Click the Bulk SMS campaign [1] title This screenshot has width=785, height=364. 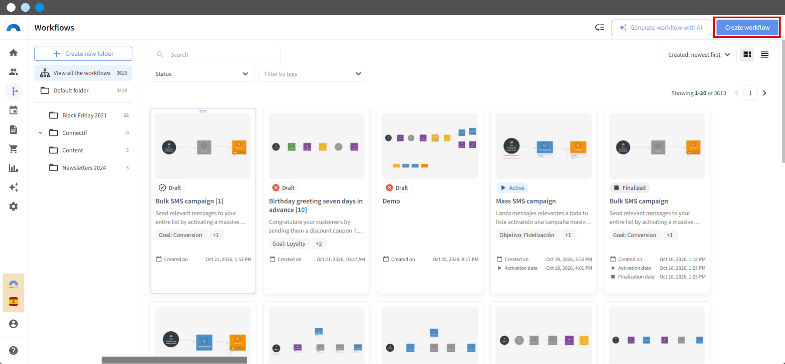point(189,201)
